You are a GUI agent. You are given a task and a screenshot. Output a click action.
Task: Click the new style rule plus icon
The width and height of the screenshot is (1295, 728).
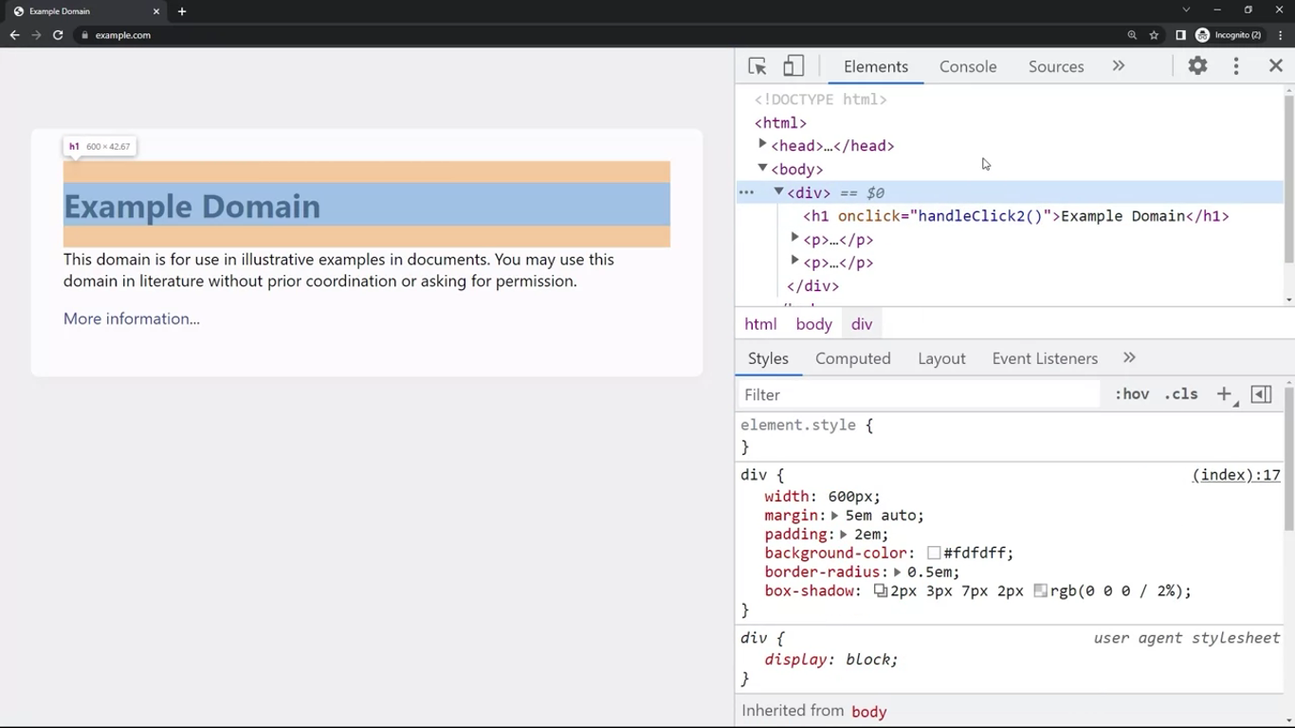click(1224, 394)
